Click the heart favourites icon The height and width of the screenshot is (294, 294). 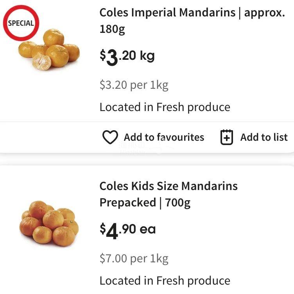coord(110,137)
